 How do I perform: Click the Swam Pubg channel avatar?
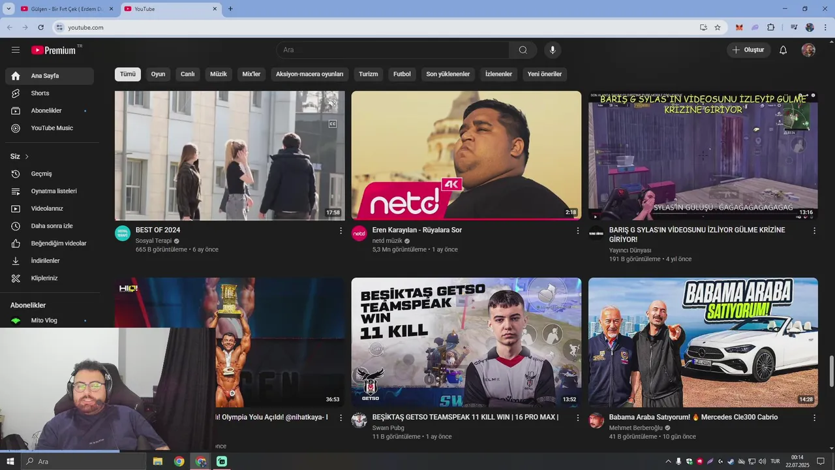(x=359, y=420)
